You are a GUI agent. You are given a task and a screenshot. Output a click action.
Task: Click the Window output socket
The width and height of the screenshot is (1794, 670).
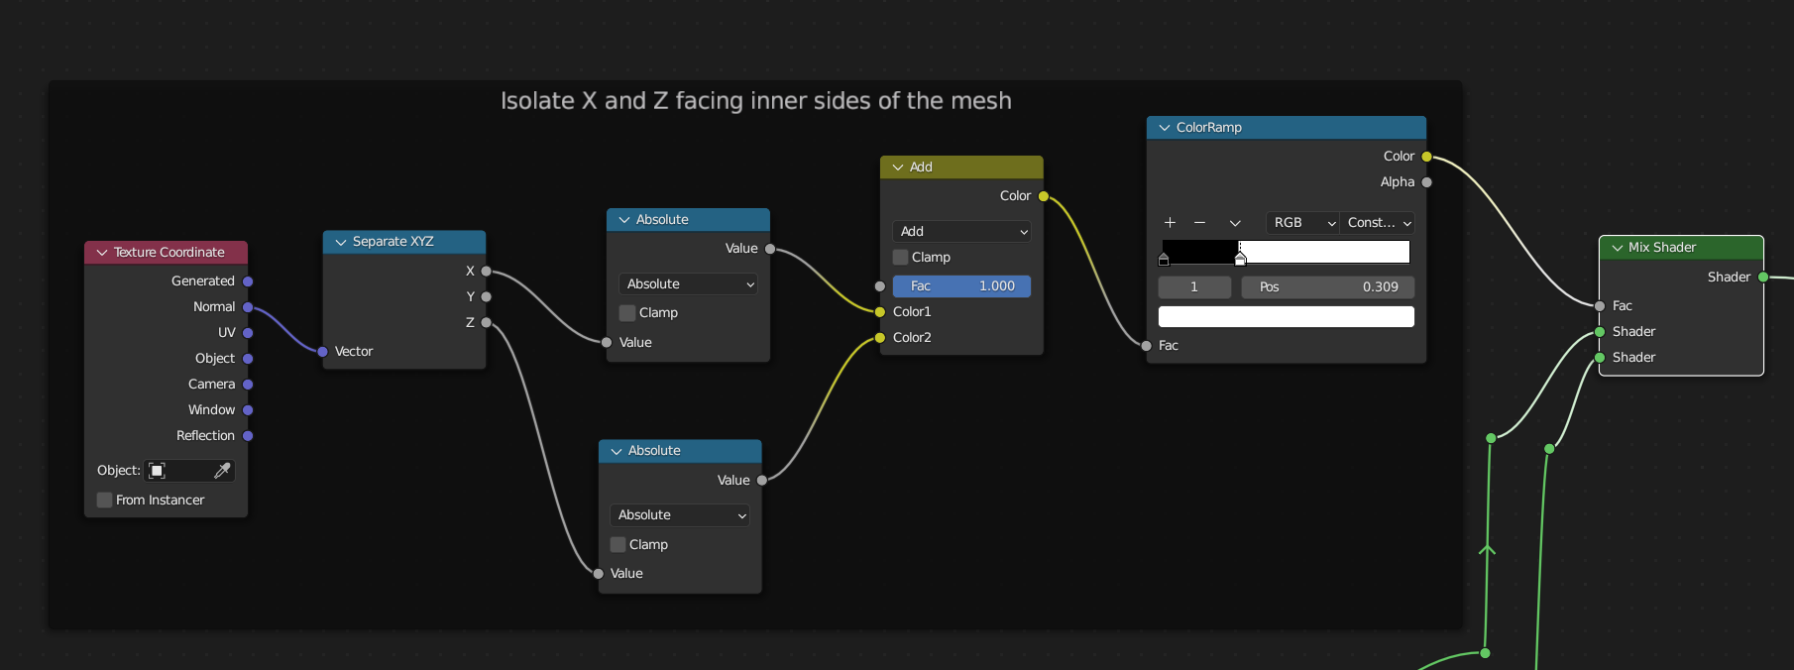click(248, 410)
